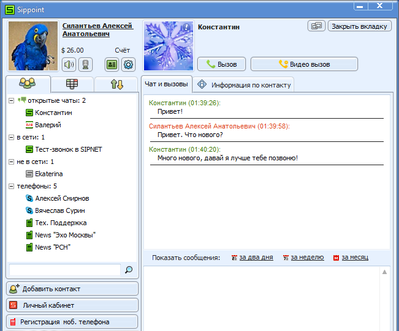Click the contact search input field
Screen dimensions: 399x331
pos(64,270)
